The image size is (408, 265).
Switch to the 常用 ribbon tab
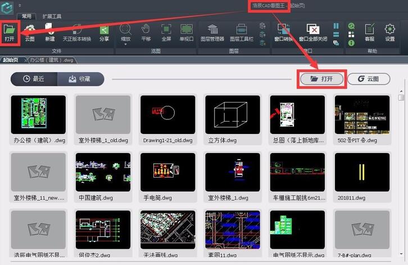26,16
